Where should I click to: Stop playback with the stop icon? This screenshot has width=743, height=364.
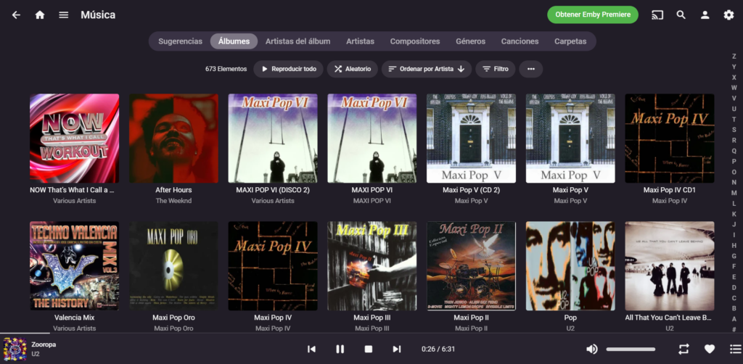coord(368,349)
